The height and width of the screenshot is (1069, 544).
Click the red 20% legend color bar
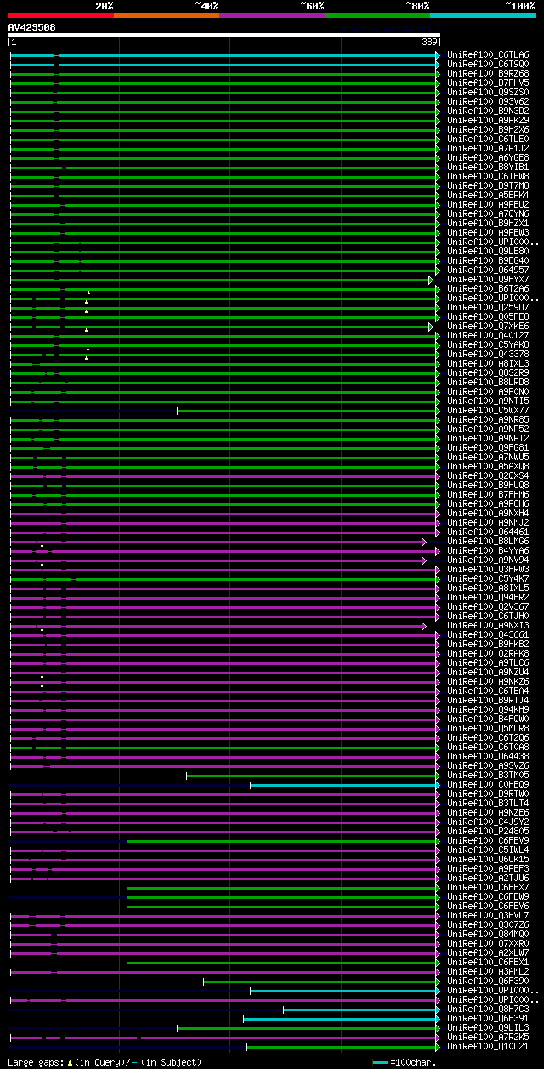pos(61,15)
